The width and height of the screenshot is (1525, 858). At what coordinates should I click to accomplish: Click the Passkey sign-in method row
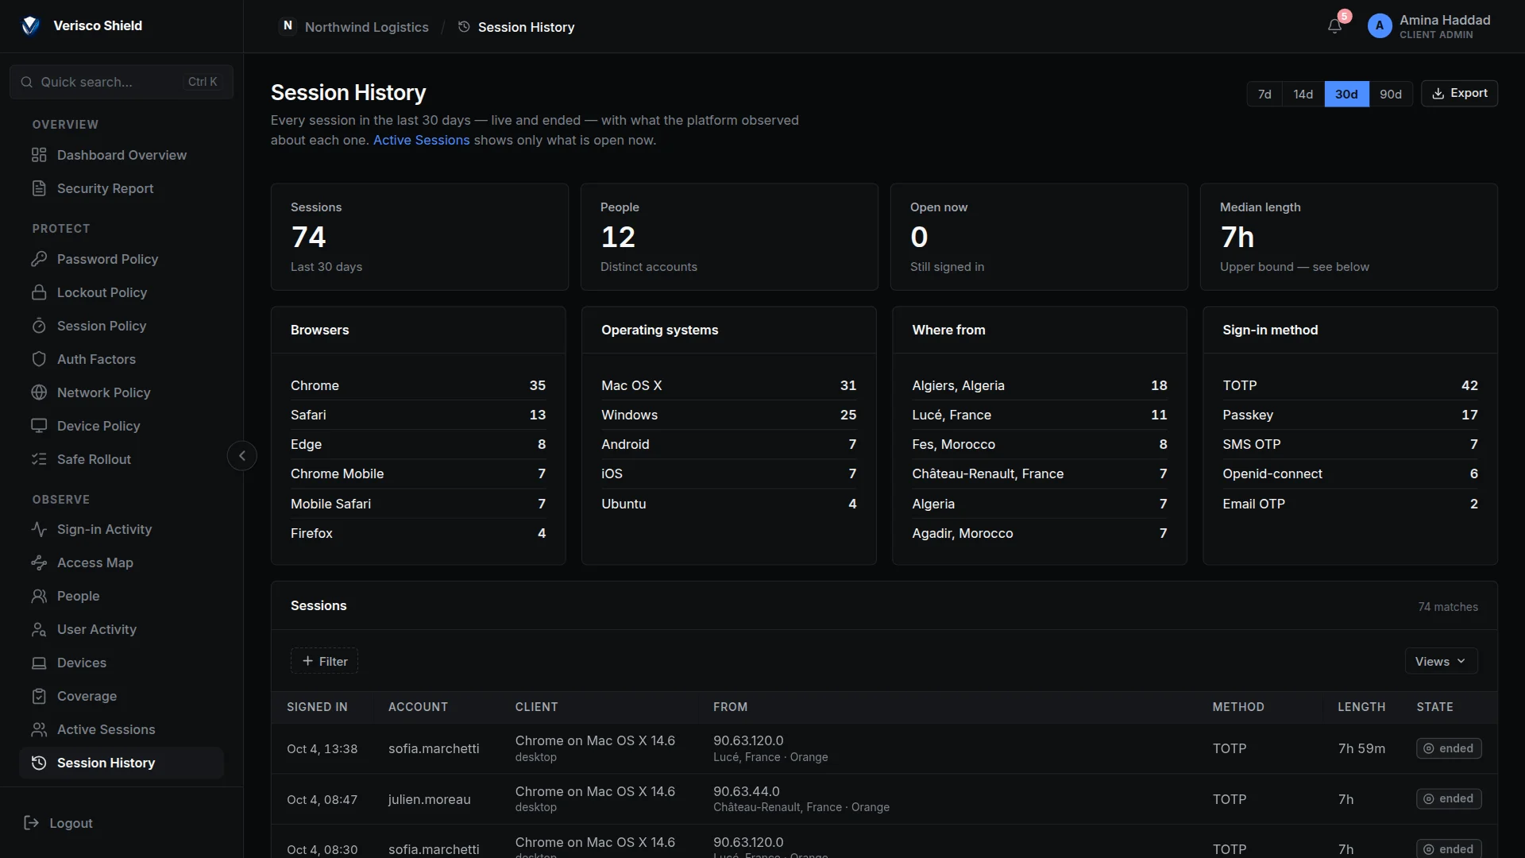[1349, 415]
